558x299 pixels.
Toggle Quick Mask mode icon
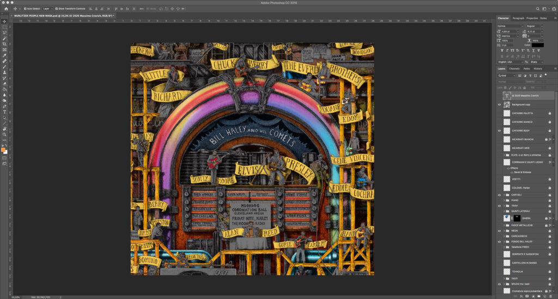(4, 158)
